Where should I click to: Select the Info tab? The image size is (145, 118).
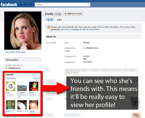click(x=59, y=20)
